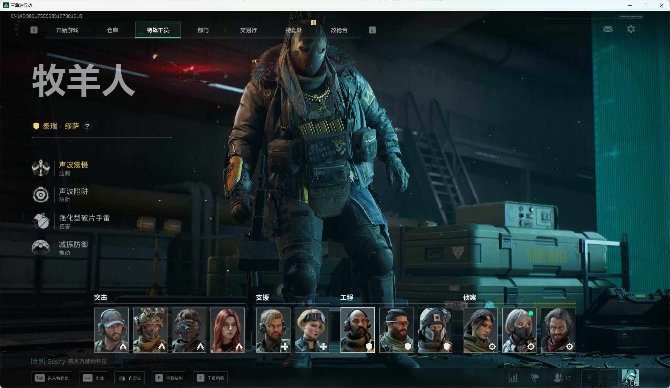Viewport: 670px width, 388px height.
Task: Click the 突击 class label
Action: 100,298
